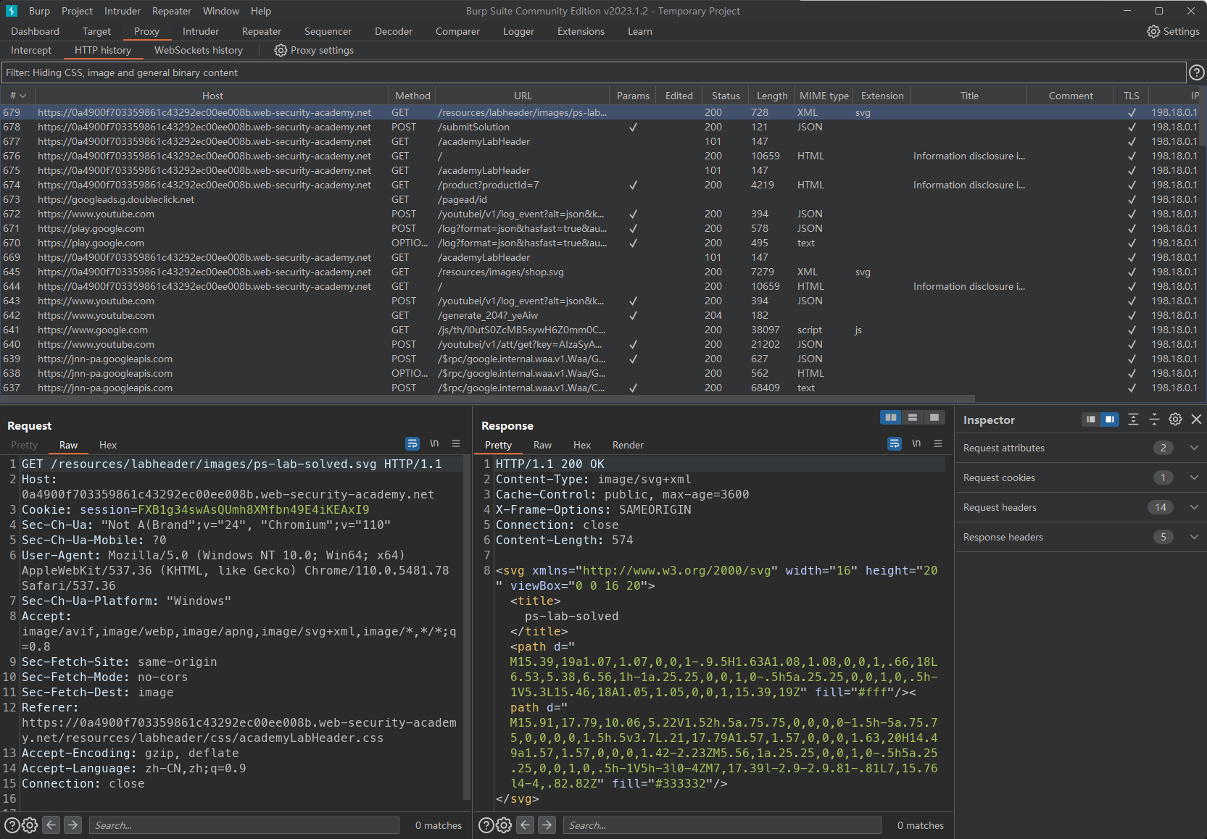Click the Burp Suite logo icon

pyautogui.click(x=12, y=11)
